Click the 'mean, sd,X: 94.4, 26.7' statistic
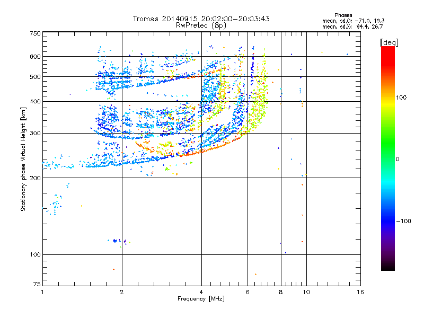 tap(352, 27)
